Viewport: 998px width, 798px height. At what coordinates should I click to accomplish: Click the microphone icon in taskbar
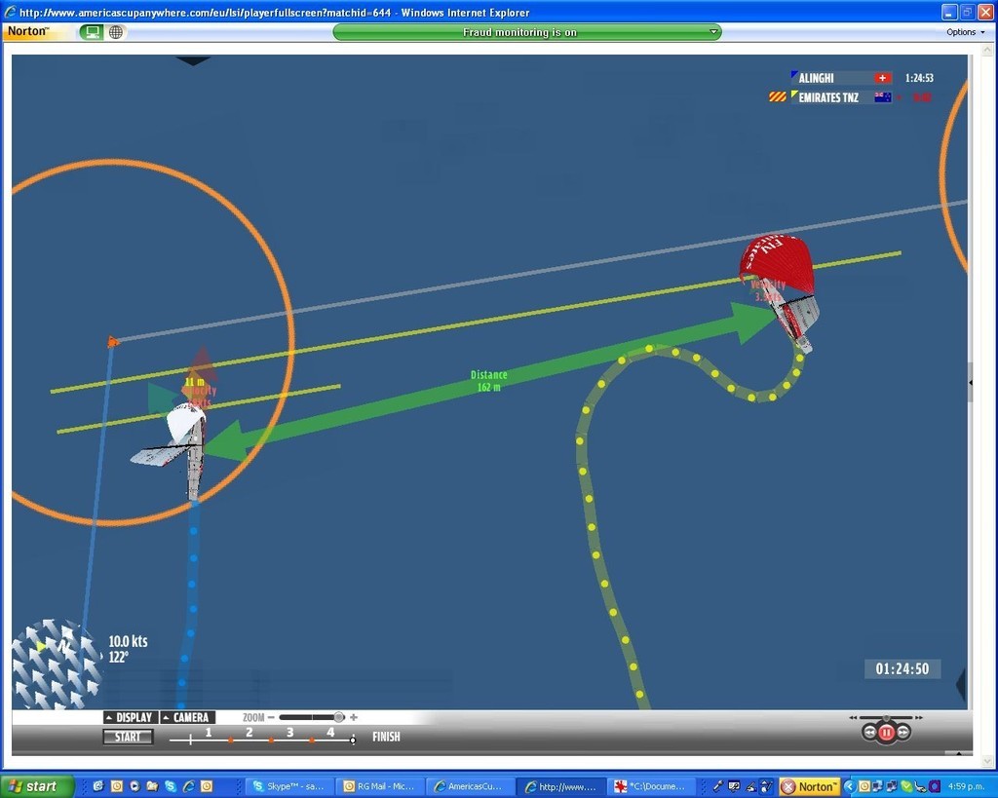pyautogui.click(x=718, y=786)
